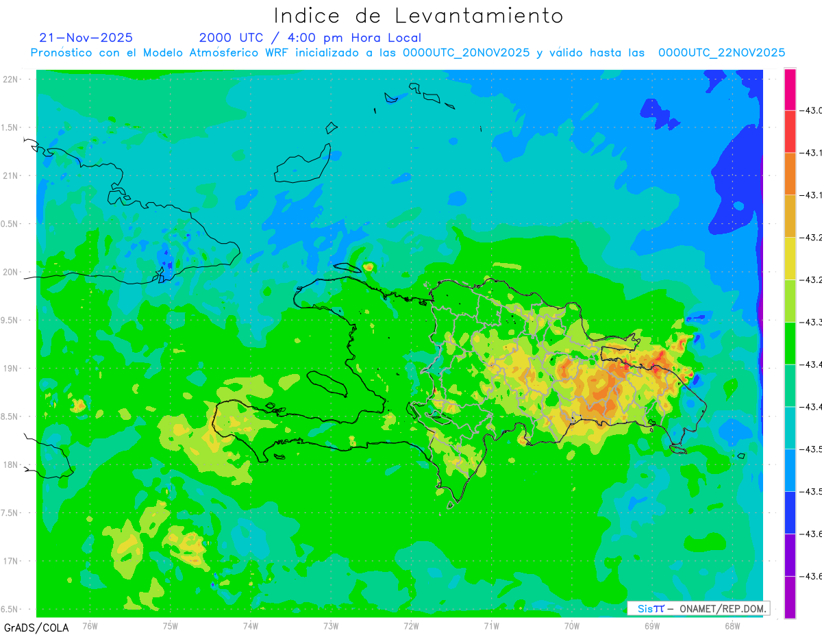The height and width of the screenshot is (635, 822).
Task: Click the "72W" longitude label
Action: click(411, 625)
